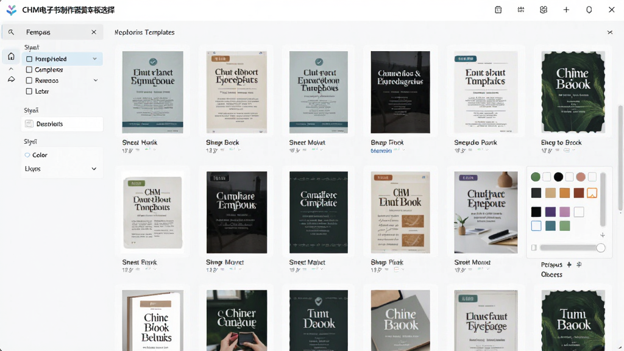The width and height of the screenshot is (624, 351).
Task: Click the down-arrow icon beneath the palette scrollbar
Action: click(x=603, y=235)
